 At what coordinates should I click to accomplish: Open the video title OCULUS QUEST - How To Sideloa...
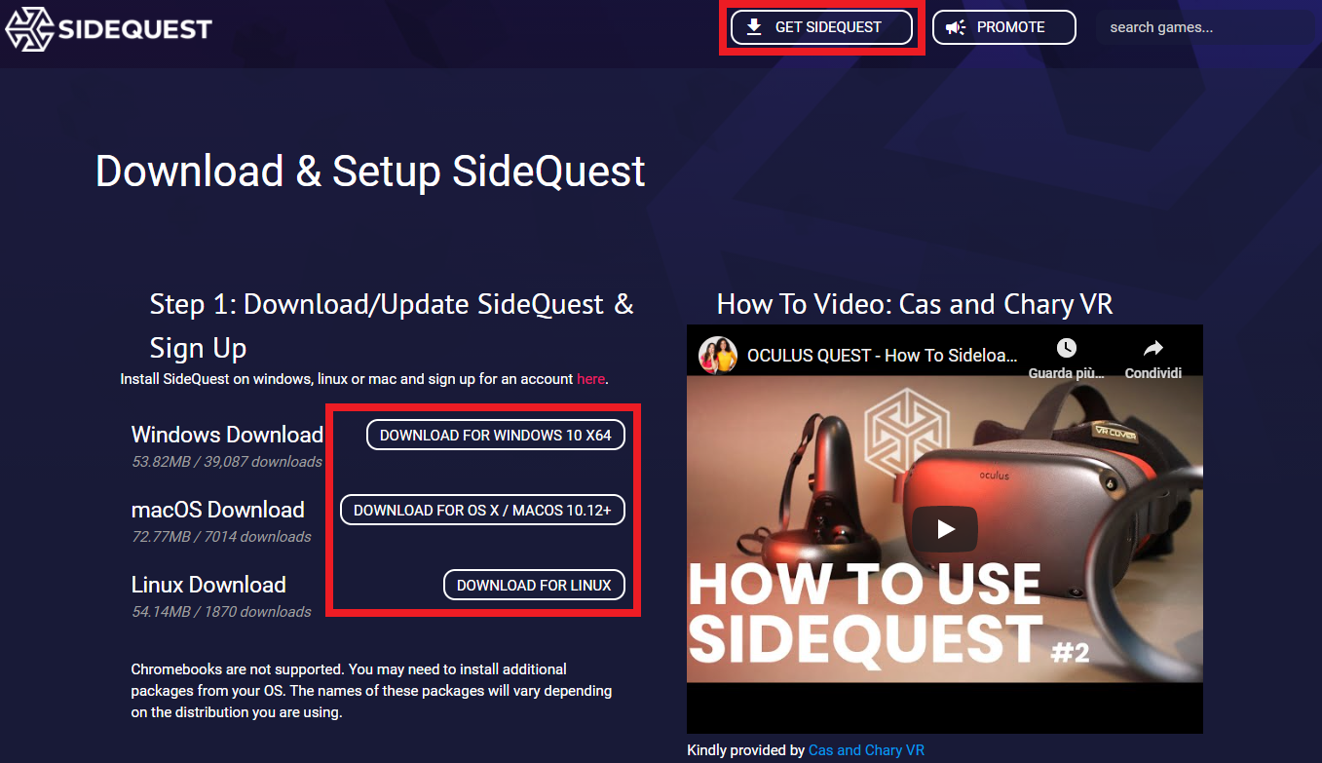pyautogui.click(x=883, y=356)
